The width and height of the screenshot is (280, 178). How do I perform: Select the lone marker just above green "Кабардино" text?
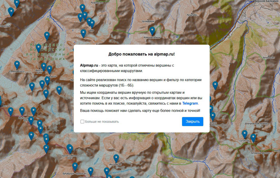pos(47,36)
